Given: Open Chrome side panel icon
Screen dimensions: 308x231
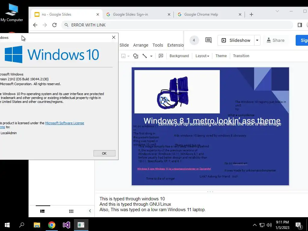Looking at the screenshot, I should click(x=300, y=25).
